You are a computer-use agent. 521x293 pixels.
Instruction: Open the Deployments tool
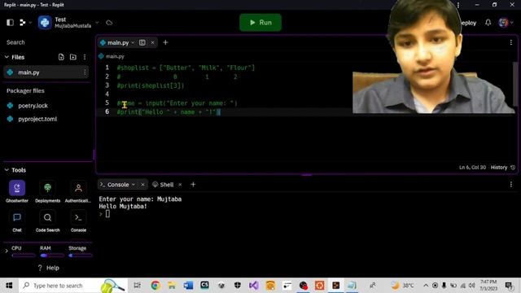pos(47,191)
